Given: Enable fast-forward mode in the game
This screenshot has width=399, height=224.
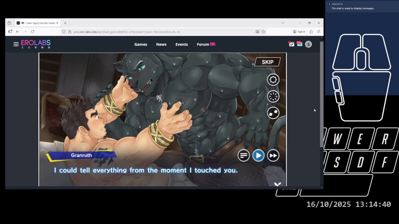Looking at the screenshot, I should 273,155.
